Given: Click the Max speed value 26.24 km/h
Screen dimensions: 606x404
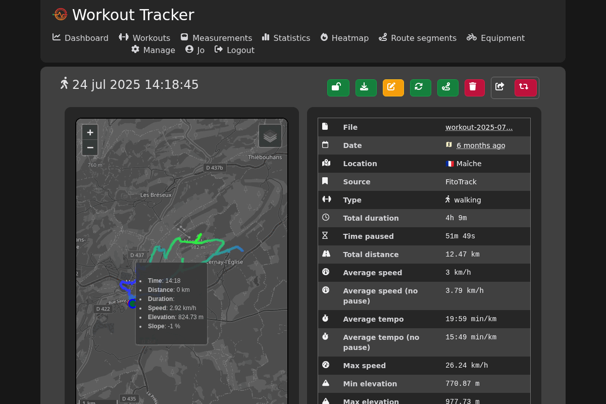Looking at the screenshot, I should [x=467, y=366].
